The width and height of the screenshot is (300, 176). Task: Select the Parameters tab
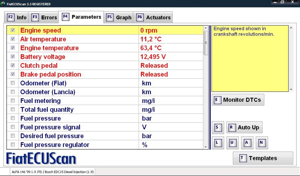click(81, 17)
